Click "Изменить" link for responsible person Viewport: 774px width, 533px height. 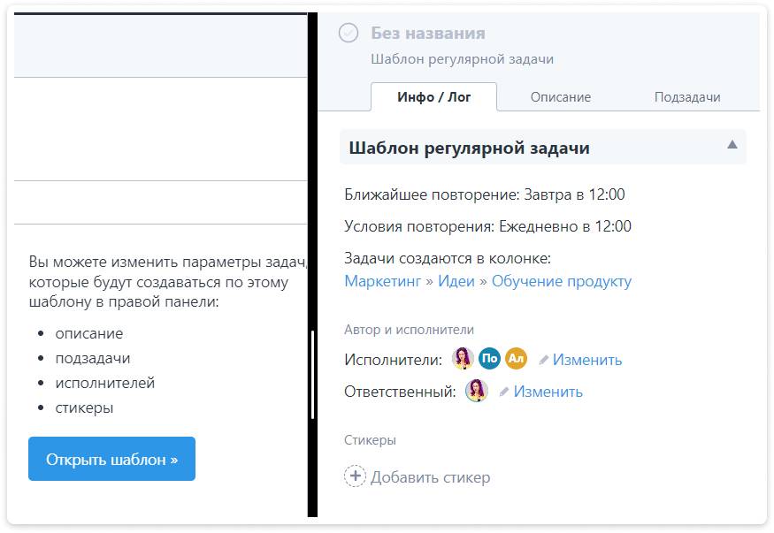click(548, 392)
